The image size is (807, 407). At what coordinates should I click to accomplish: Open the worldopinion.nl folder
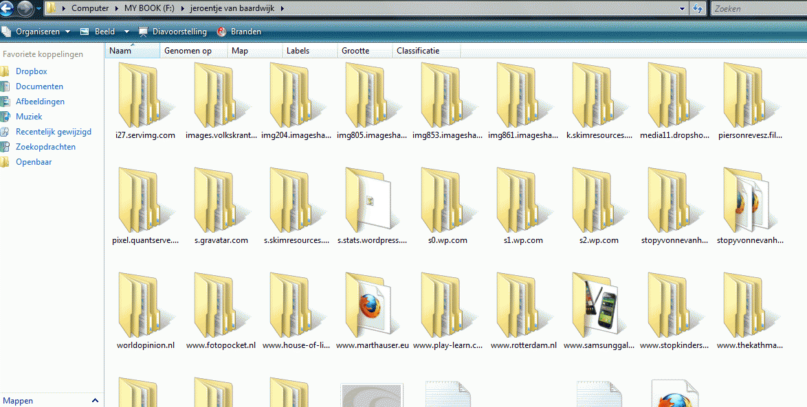145,311
